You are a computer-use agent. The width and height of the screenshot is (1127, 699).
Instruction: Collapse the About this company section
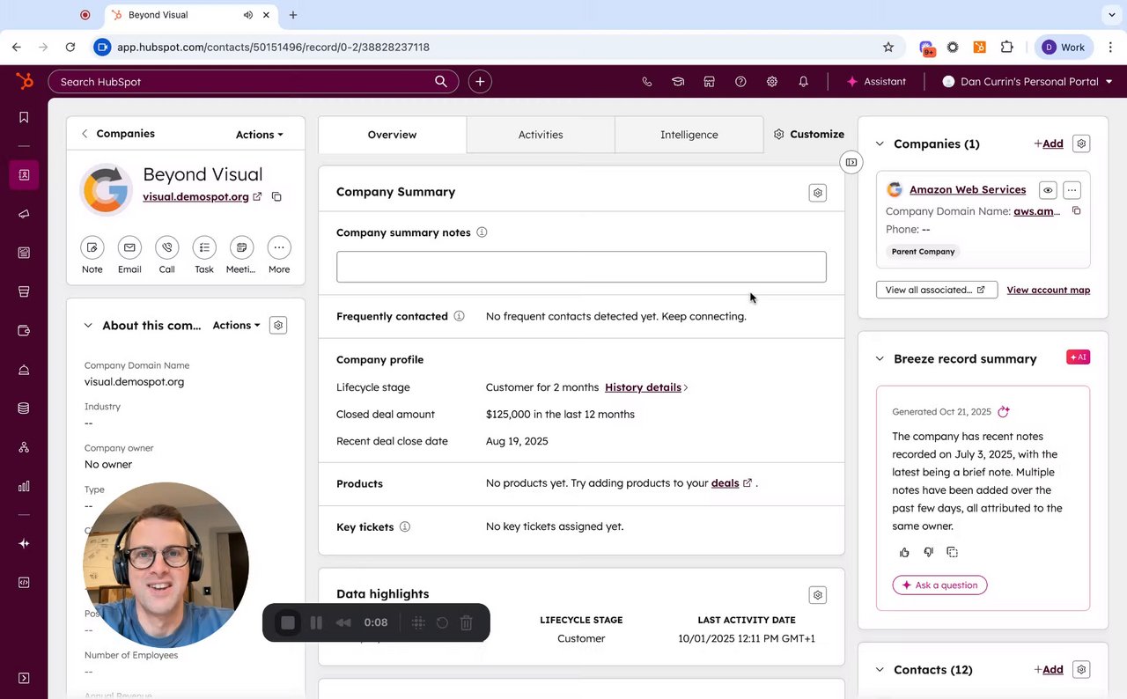tap(88, 326)
